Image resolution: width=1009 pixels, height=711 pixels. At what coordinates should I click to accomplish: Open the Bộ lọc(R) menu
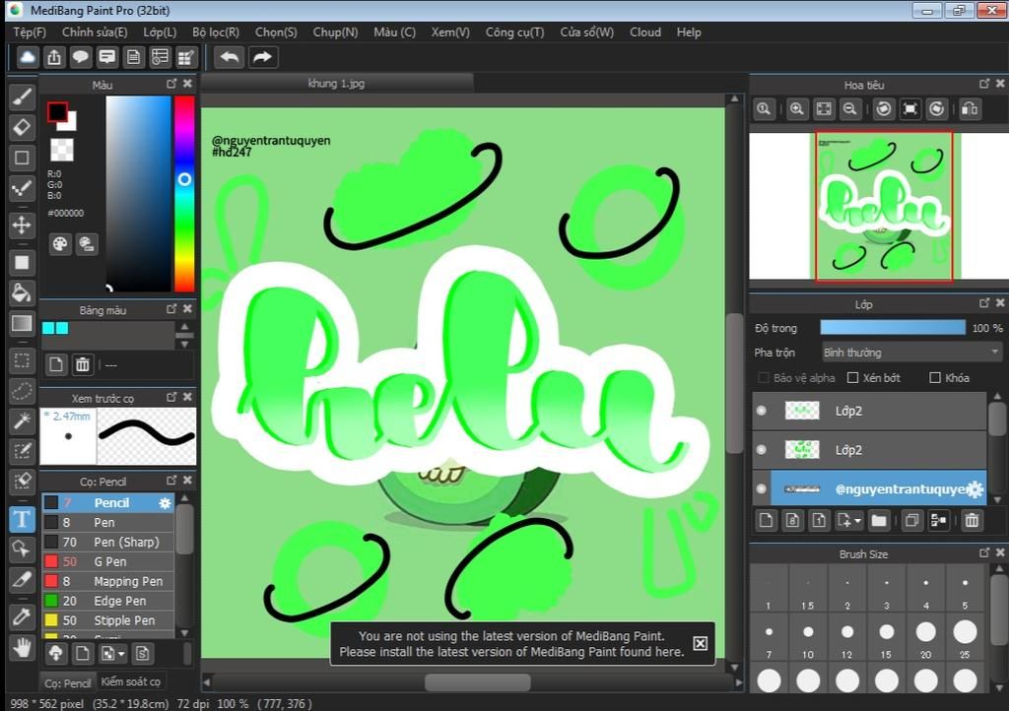(216, 32)
